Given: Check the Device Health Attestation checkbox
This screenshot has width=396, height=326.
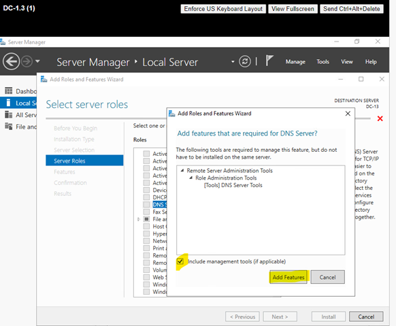Looking at the screenshot, I should (x=146, y=190).
